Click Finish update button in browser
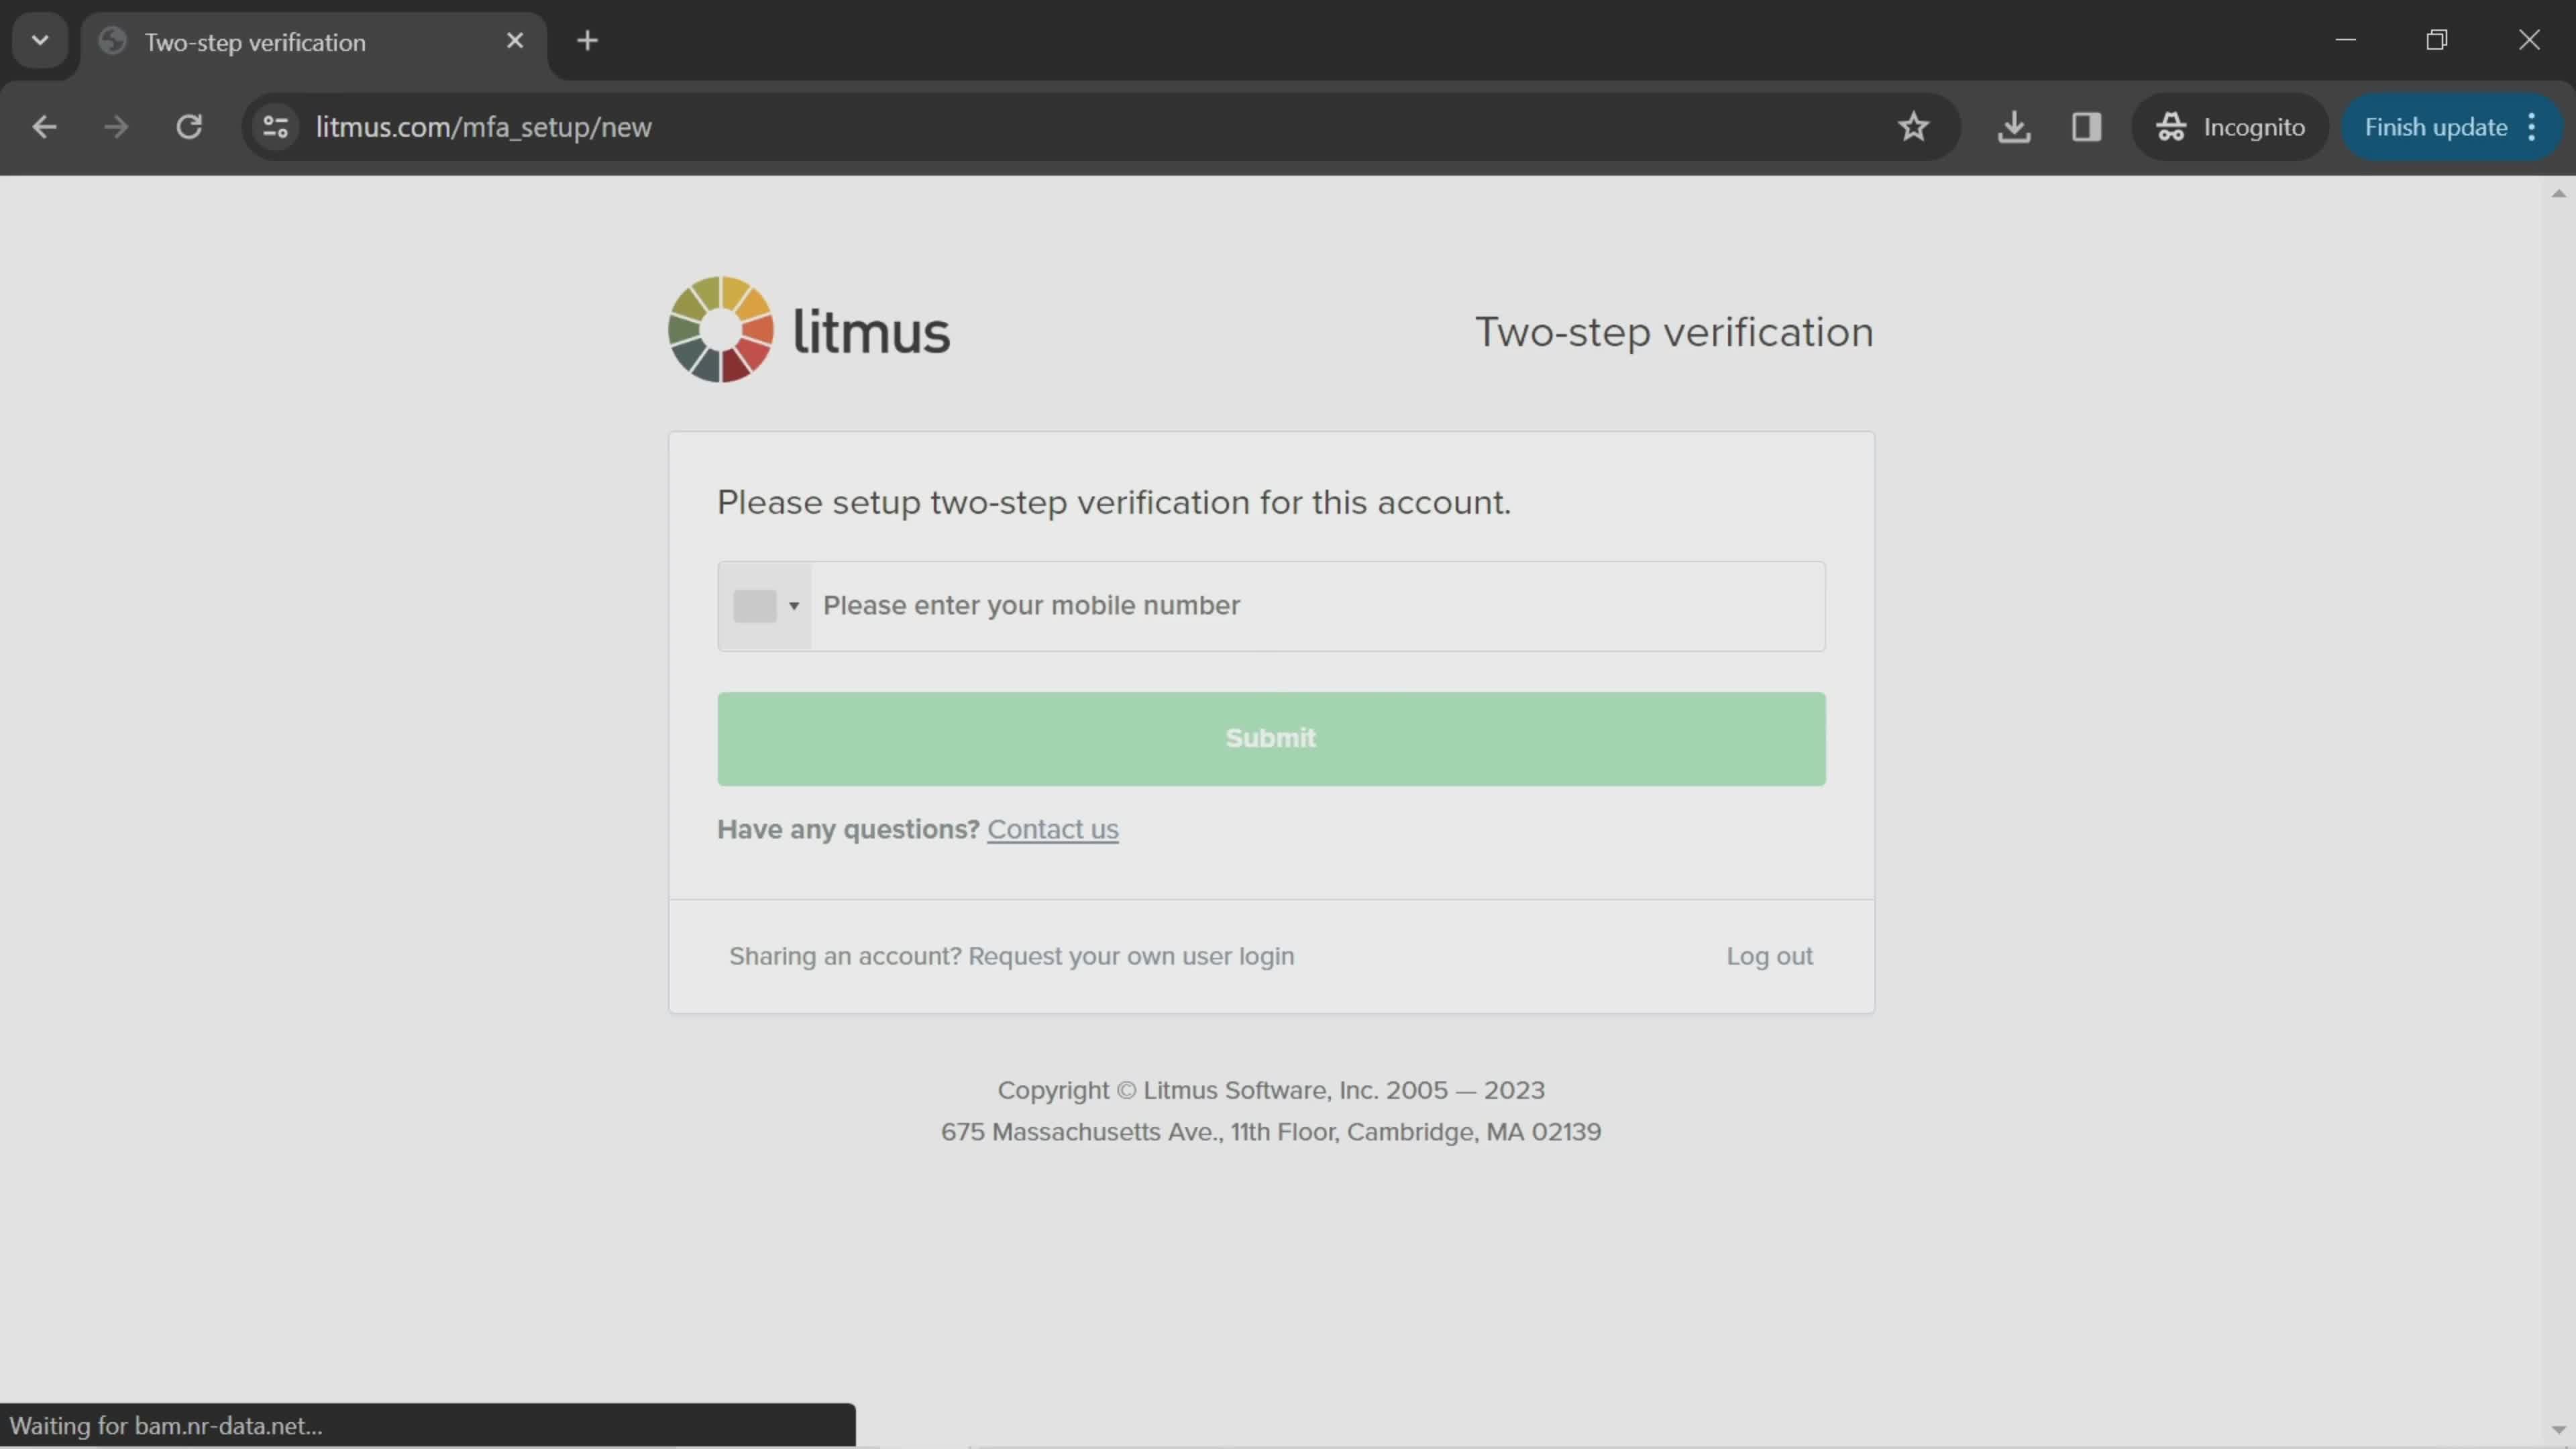2576x1449 pixels. click(x=2438, y=125)
